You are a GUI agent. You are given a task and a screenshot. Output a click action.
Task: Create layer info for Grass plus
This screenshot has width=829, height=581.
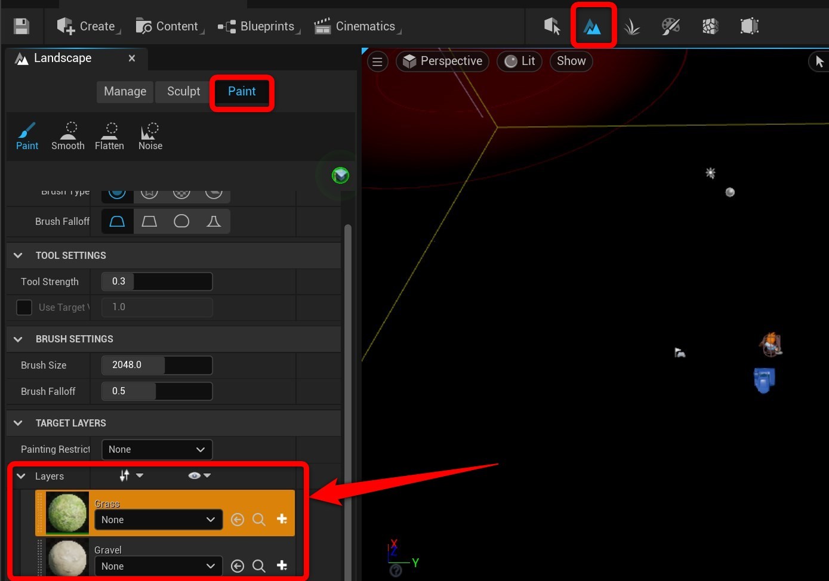point(282,520)
